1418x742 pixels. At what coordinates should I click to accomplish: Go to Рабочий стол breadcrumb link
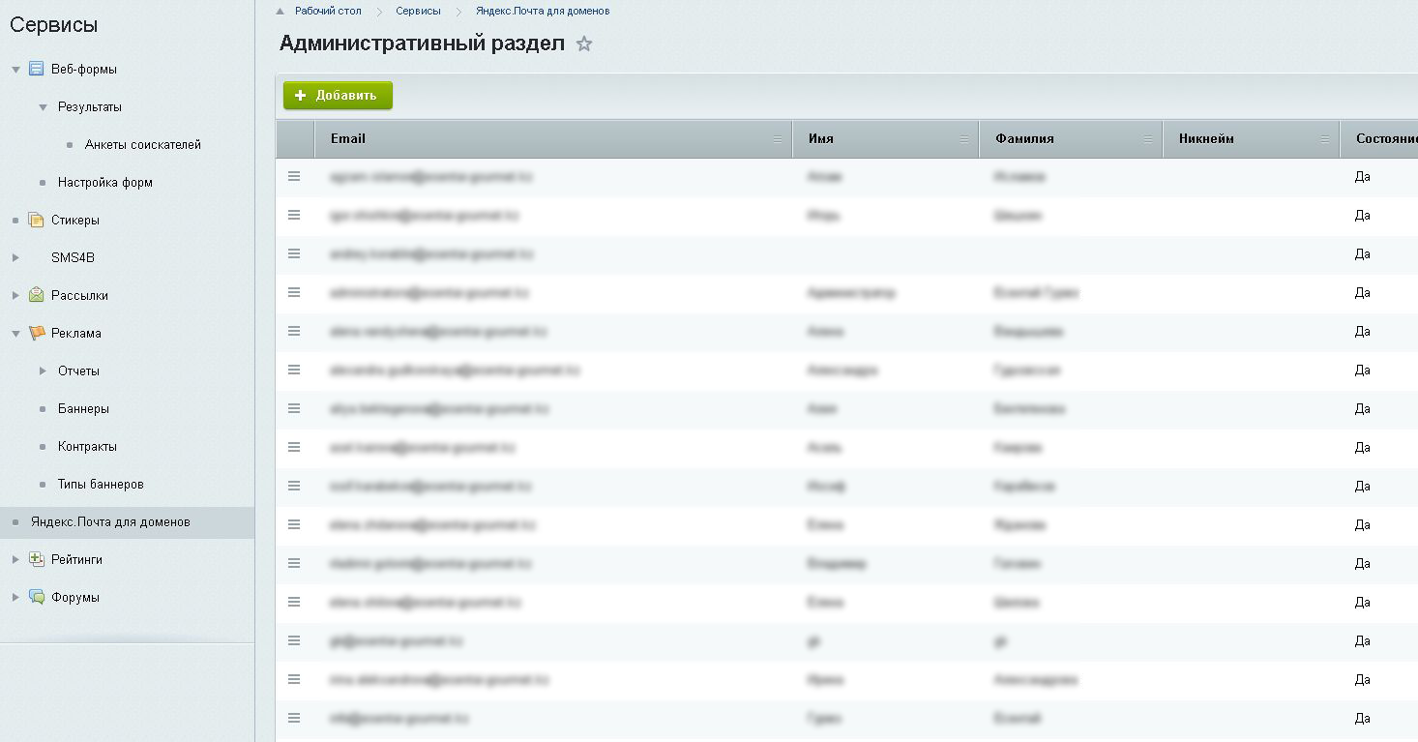(328, 12)
